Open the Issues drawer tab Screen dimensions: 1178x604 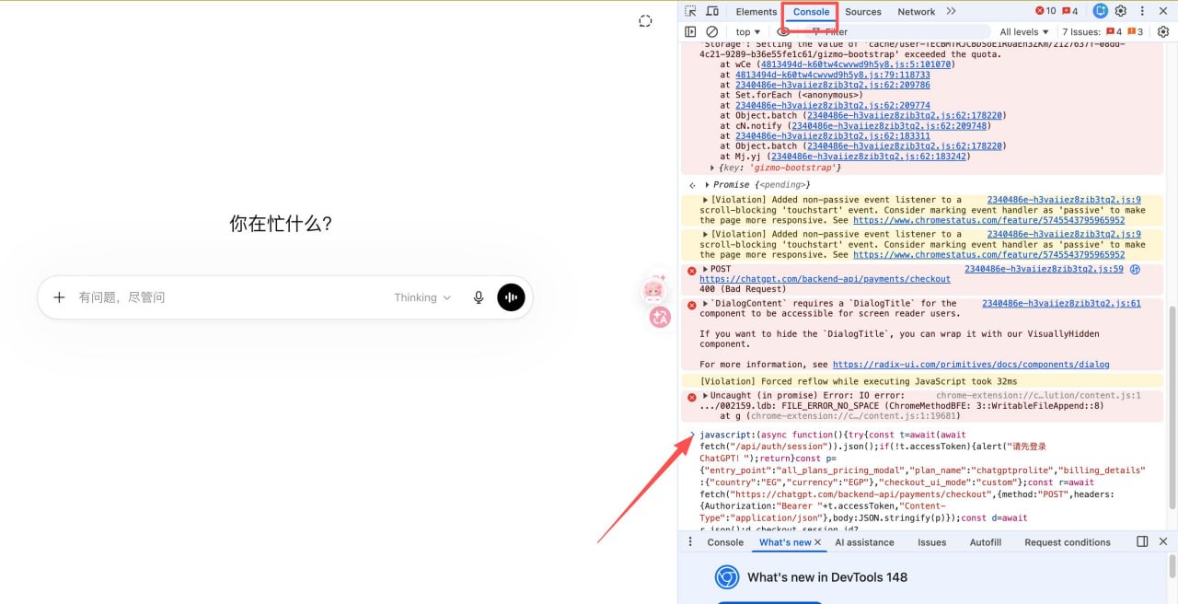931,542
